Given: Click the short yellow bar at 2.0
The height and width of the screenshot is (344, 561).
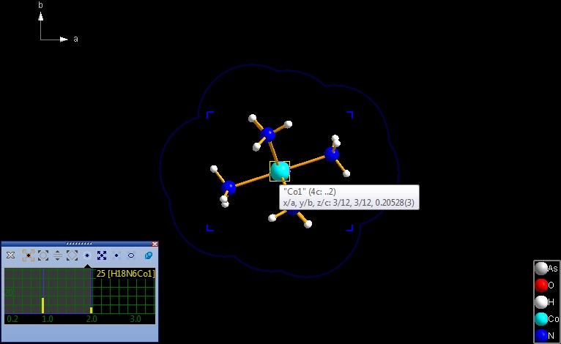Looking at the screenshot, I should point(92,310).
